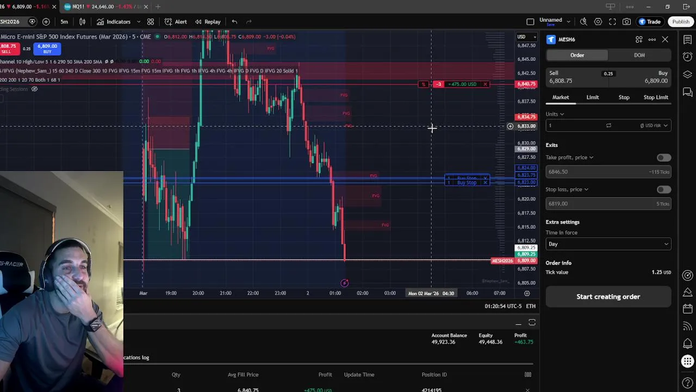Expand the Units dropdown
696x392 pixels.
[555, 114]
